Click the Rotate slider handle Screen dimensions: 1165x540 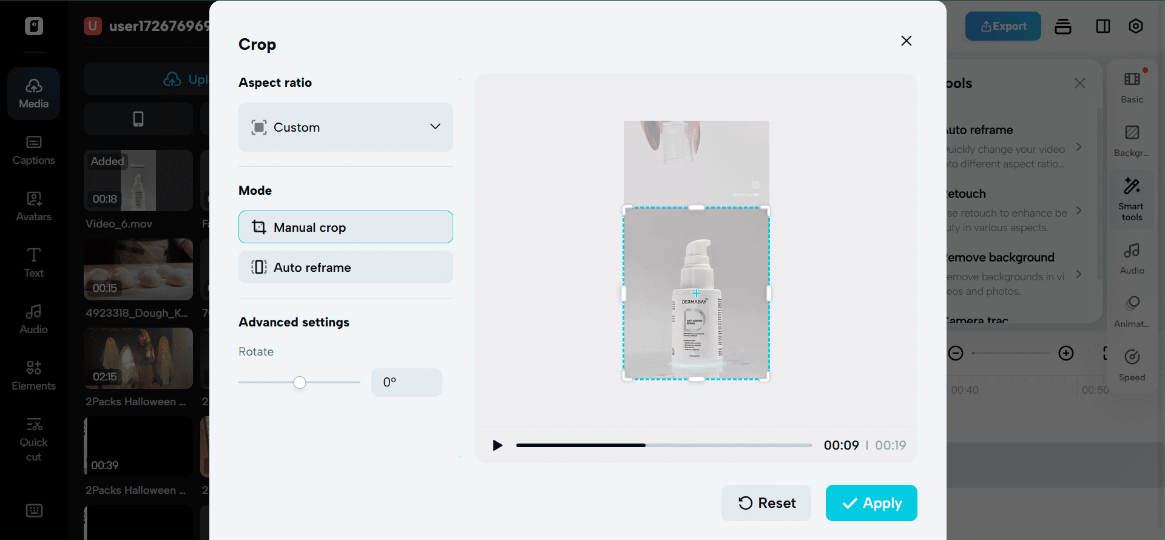300,382
